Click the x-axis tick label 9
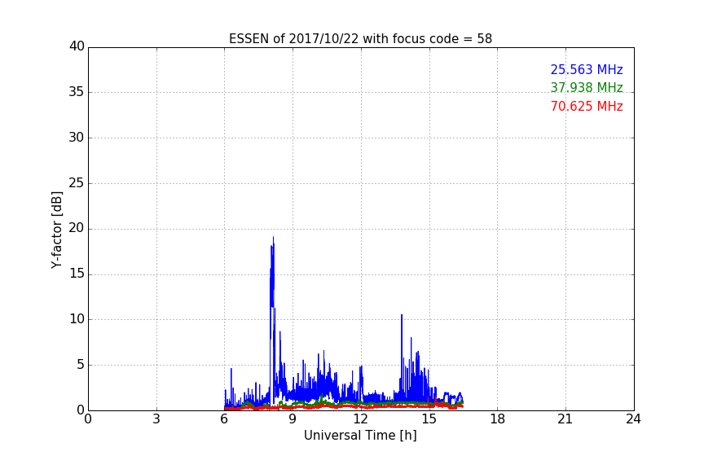 click(293, 419)
